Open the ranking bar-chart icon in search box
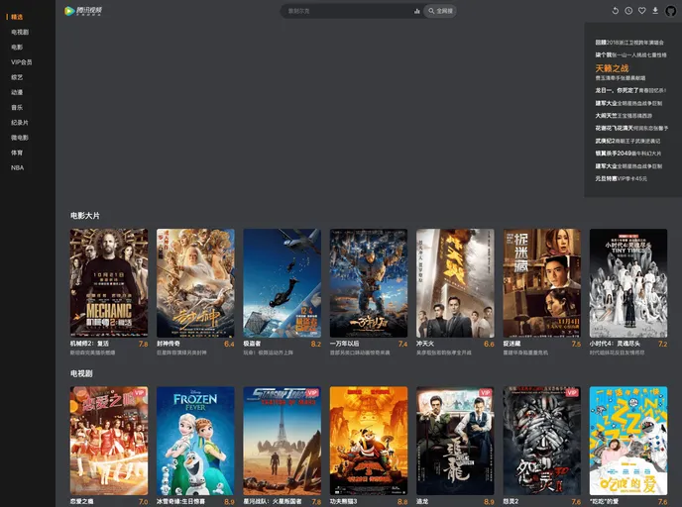Image resolution: width=682 pixels, height=507 pixels. coord(416,11)
